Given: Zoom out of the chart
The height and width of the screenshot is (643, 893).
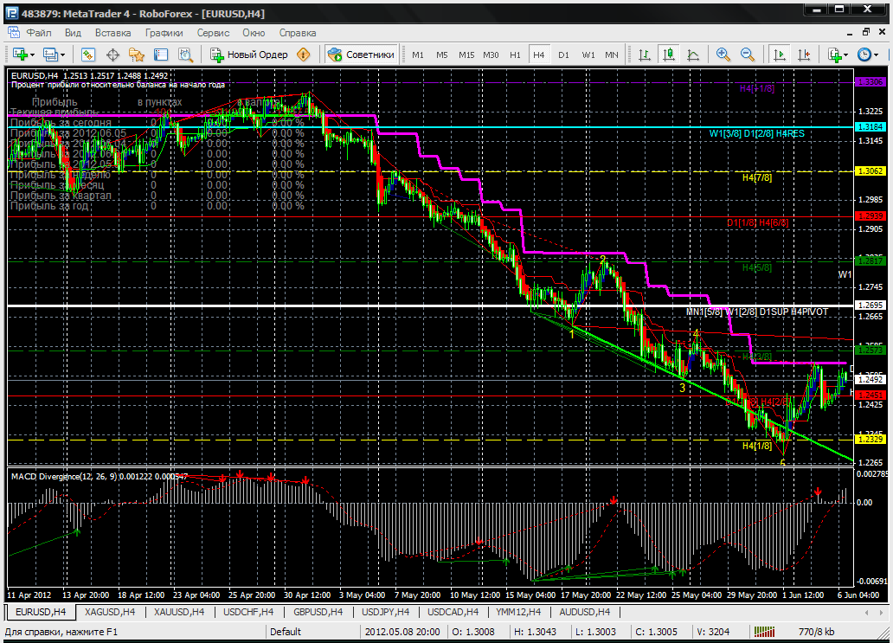Looking at the screenshot, I should pyautogui.click(x=746, y=55).
